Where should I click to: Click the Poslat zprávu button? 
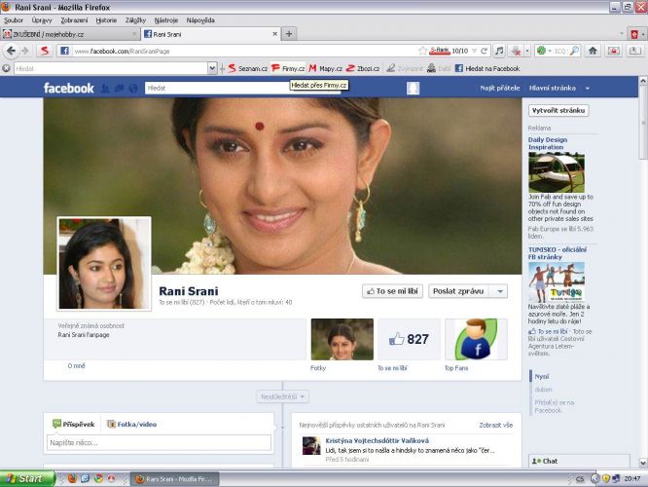(458, 291)
